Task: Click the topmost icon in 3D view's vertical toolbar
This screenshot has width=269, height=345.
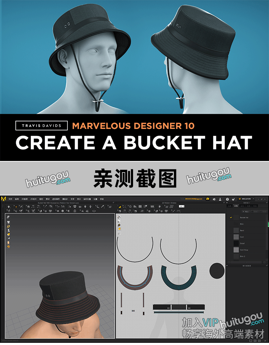Action: pyautogui.click(x=8, y=217)
